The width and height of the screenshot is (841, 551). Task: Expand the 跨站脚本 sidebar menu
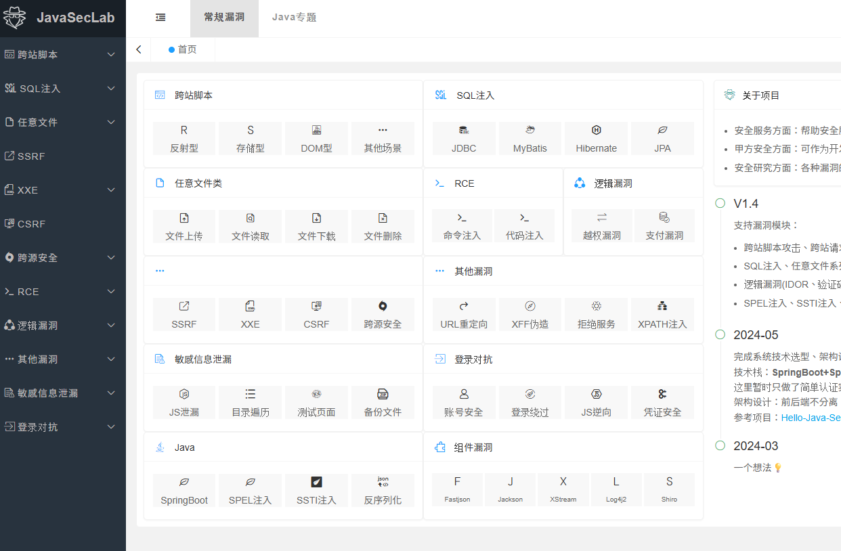(63, 54)
